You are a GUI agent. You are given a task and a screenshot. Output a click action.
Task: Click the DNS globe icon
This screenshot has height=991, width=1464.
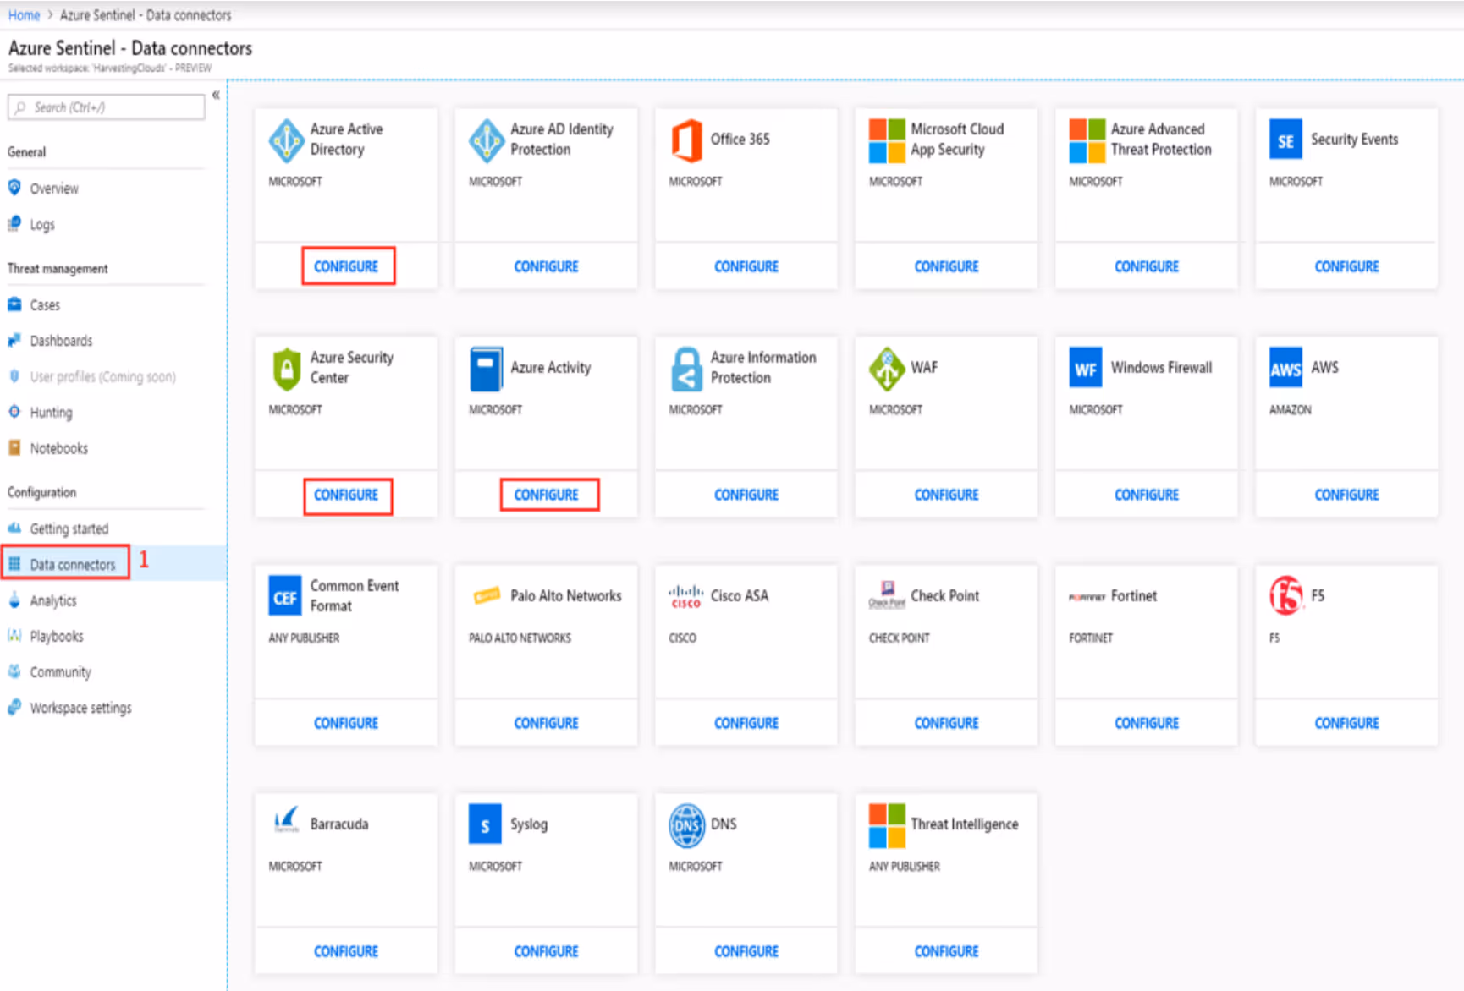(686, 825)
